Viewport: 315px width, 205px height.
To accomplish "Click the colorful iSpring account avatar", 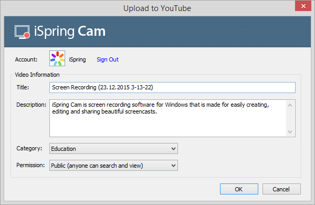I will tap(57, 58).
